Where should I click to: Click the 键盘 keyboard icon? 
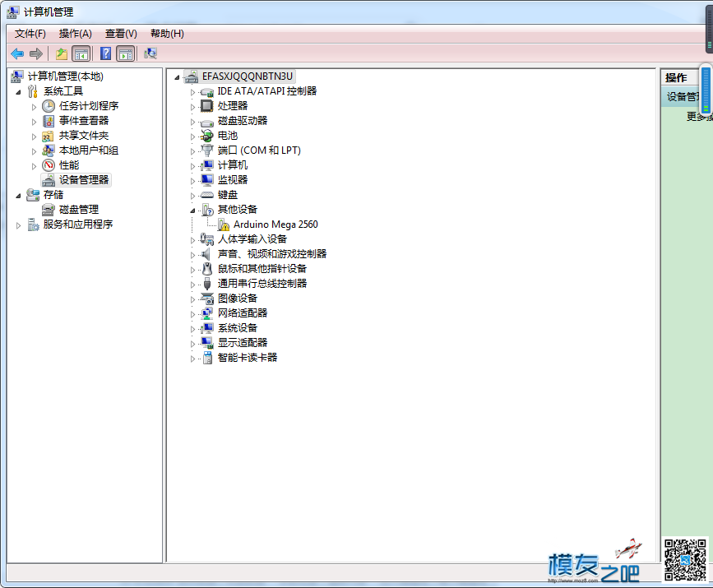click(207, 195)
